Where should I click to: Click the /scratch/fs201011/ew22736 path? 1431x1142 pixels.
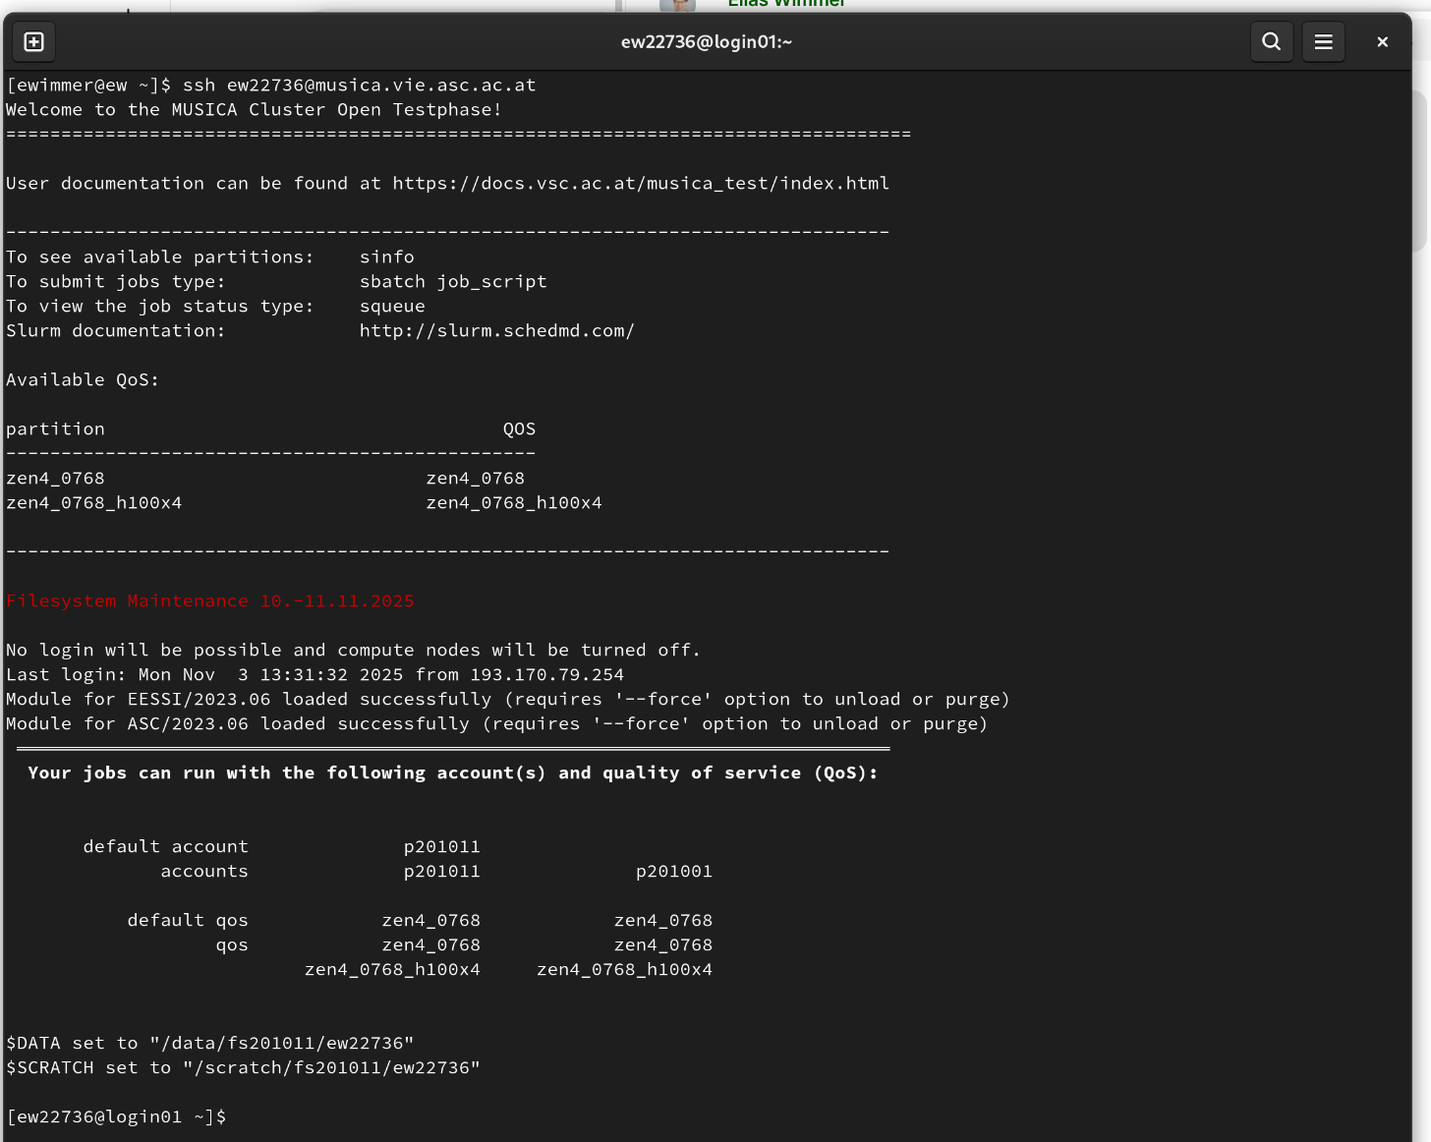[x=331, y=1067]
